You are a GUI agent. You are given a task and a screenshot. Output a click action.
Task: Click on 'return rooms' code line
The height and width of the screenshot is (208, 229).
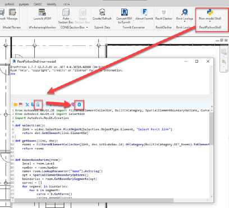click(x=33, y=149)
